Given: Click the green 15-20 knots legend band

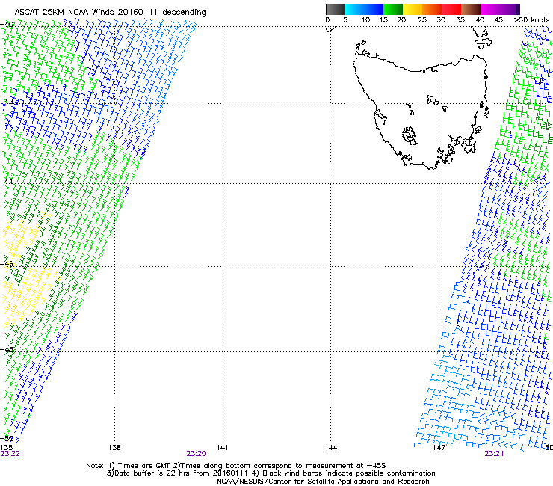Looking at the screenshot, I should click(x=393, y=9).
